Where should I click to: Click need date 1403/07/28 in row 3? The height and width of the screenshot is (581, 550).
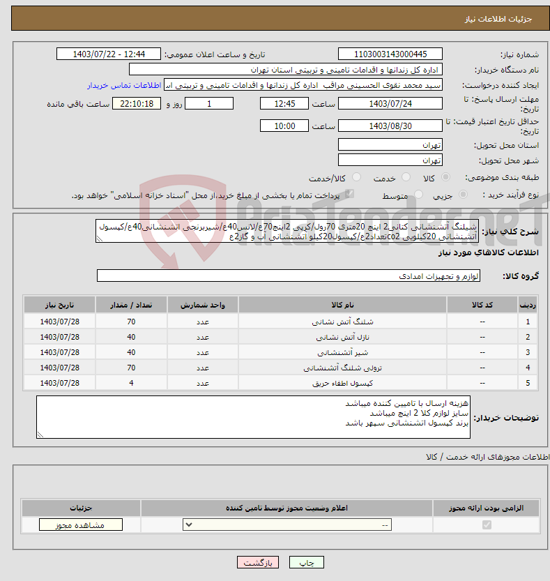[x=60, y=352]
